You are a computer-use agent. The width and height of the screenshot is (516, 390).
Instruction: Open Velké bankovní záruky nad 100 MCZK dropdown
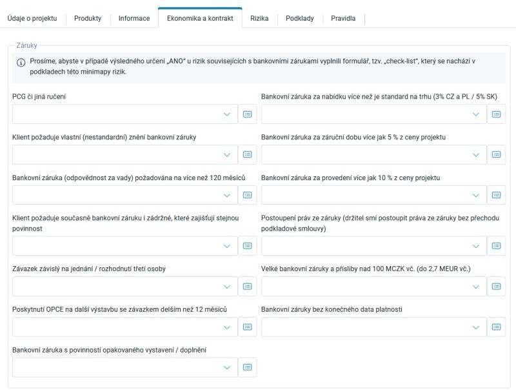pyautogui.click(x=374, y=286)
